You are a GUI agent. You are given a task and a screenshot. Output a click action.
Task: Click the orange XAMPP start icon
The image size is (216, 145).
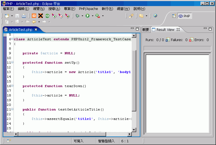point(34,16)
